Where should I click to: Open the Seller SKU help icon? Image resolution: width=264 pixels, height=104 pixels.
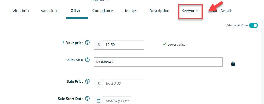pos(87,60)
